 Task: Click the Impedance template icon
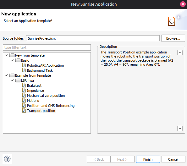(x=24, y=91)
